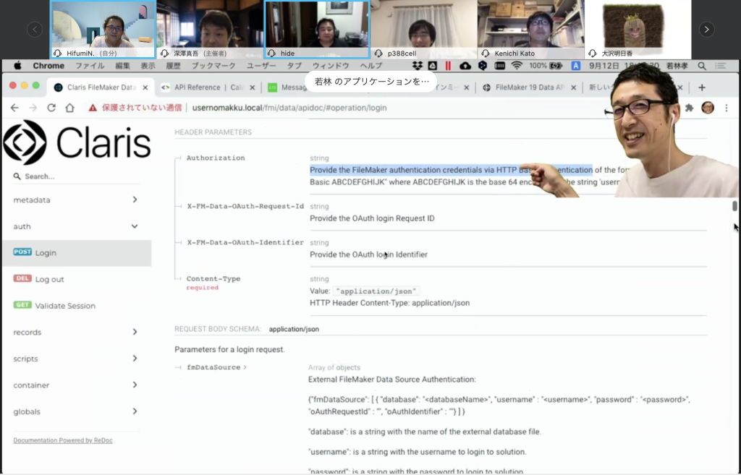Select the hide participant video thumbnail
Screen dimensions: 741x475
click(317, 29)
